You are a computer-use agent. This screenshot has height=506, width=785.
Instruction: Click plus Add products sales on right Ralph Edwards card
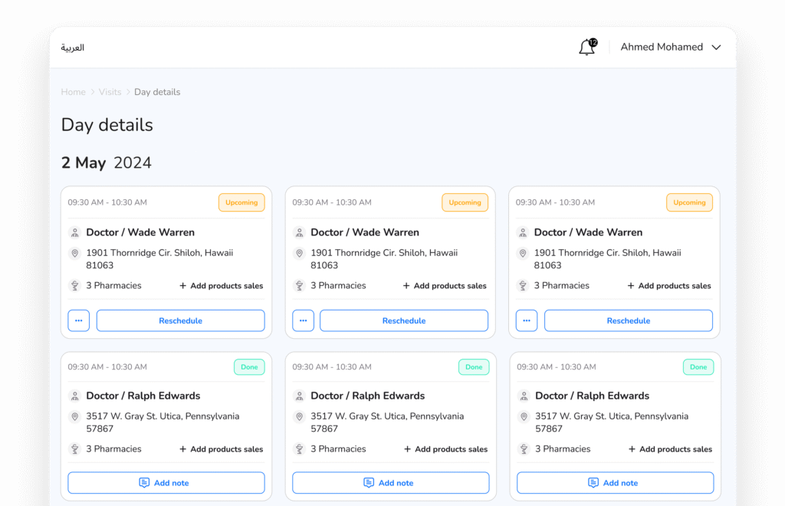tap(670, 449)
